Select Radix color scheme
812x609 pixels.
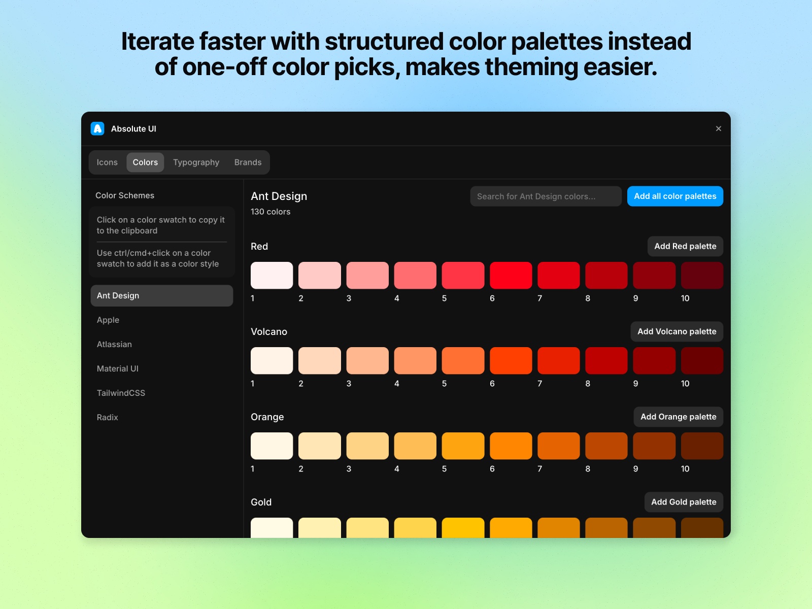(x=107, y=417)
